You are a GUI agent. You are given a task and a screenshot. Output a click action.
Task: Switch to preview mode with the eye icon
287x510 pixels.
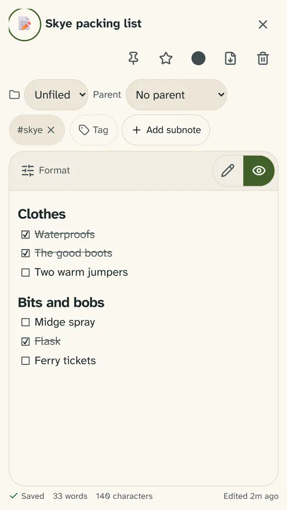(x=259, y=171)
